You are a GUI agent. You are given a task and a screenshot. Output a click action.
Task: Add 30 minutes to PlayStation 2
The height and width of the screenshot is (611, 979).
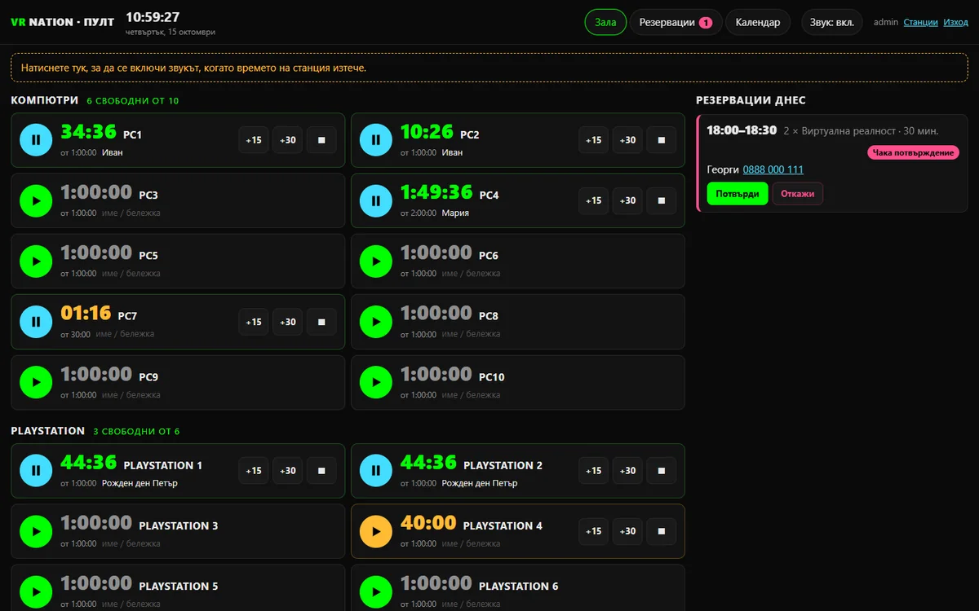click(x=627, y=471)
